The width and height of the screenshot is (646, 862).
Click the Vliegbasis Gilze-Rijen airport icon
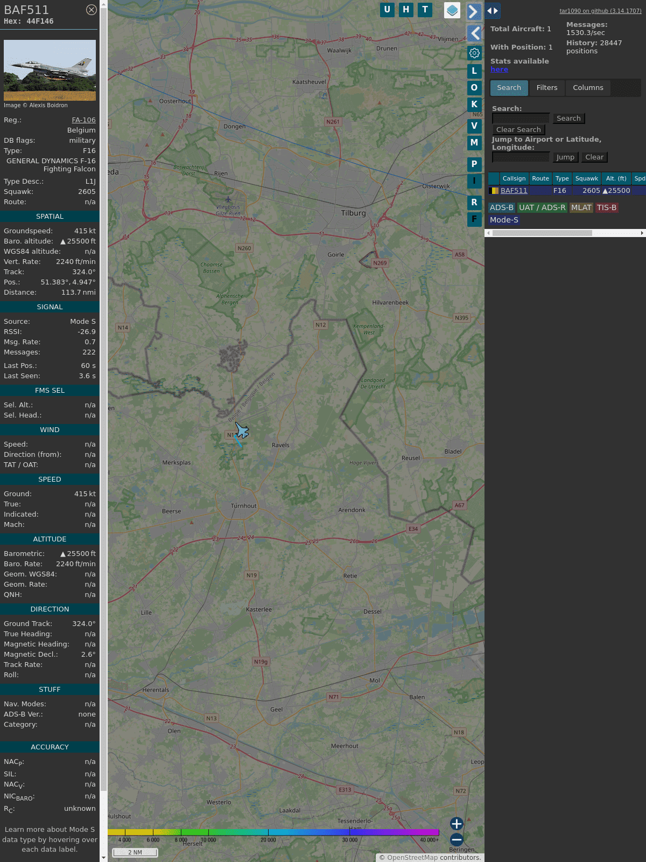pos(228,199)
